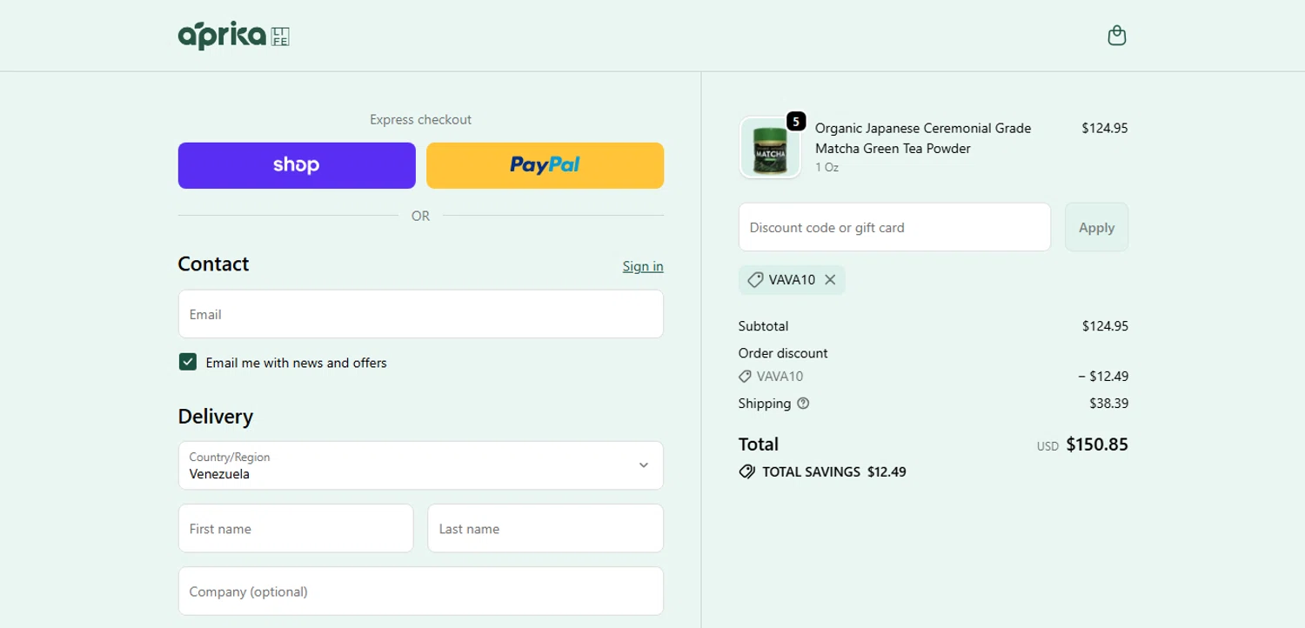Click the $150.85 total amount
The width and height of the screenshot is (1305, 628).
click(x=1097, y=444)
